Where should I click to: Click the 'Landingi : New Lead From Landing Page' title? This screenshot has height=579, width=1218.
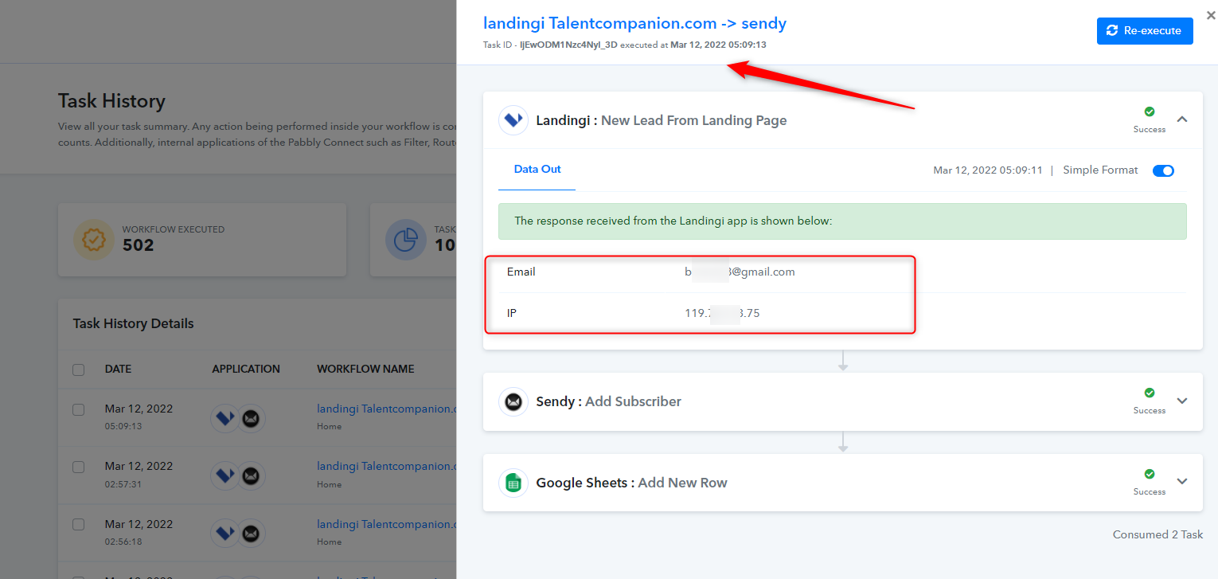662,120
